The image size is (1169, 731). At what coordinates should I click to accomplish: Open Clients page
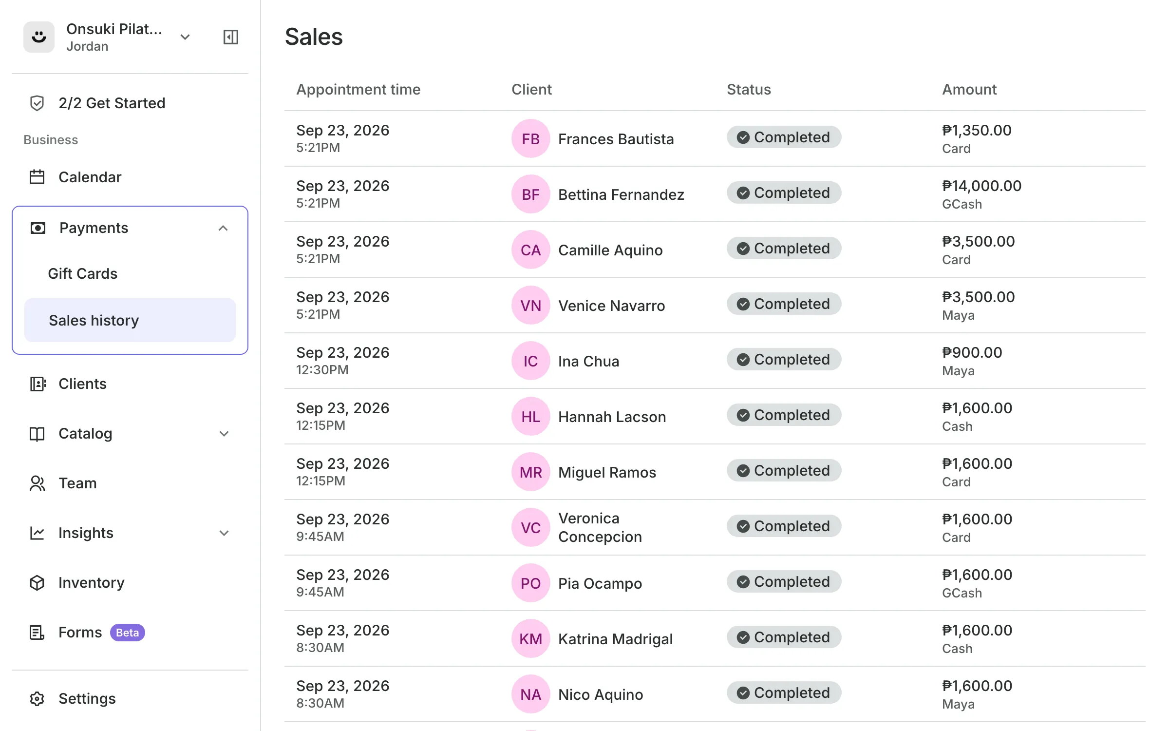click(82, 384)
